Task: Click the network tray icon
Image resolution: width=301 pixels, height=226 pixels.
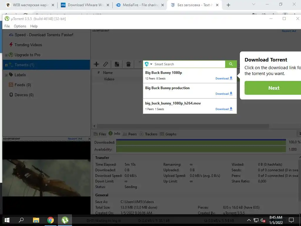Action: tap(256, 220)
